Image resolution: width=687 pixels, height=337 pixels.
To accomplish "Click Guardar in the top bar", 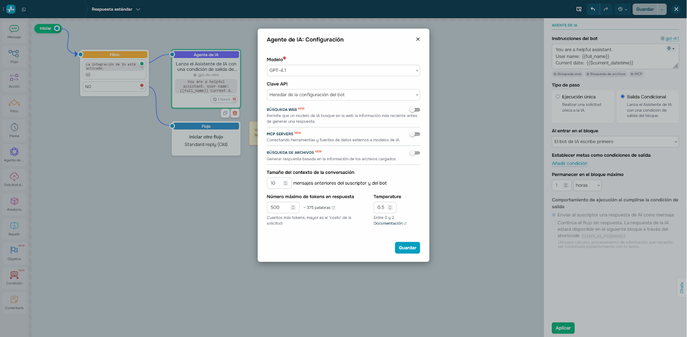I will (x=645, y=9).
